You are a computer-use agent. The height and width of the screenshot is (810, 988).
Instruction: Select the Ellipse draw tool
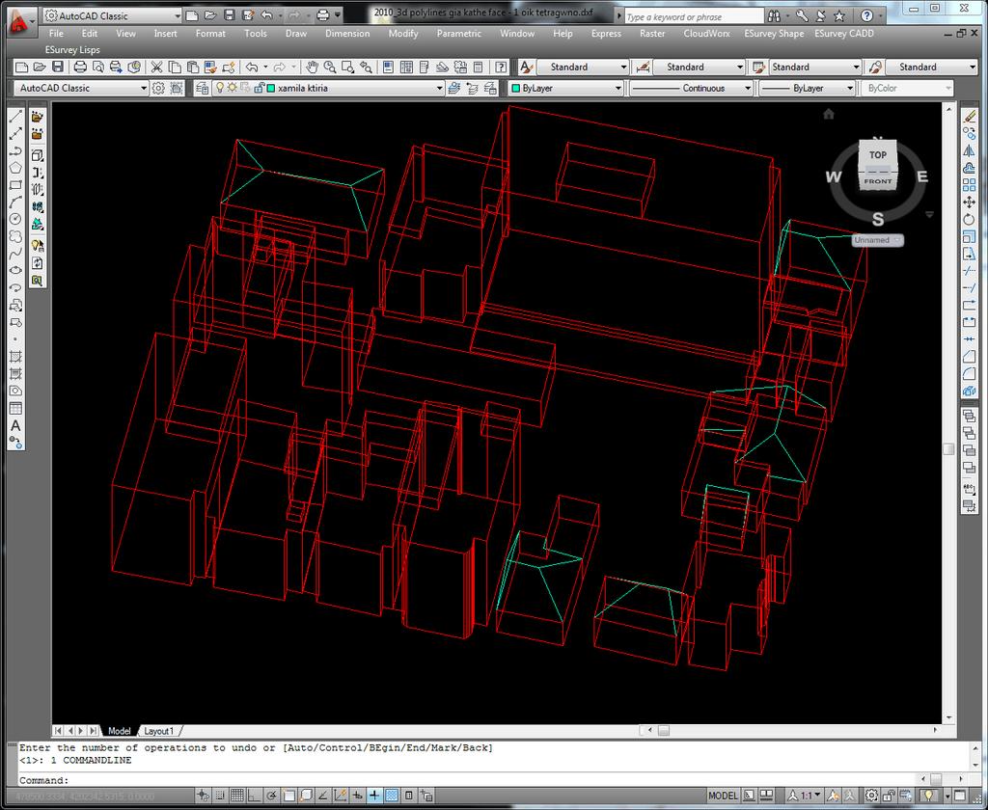(15, 270)
